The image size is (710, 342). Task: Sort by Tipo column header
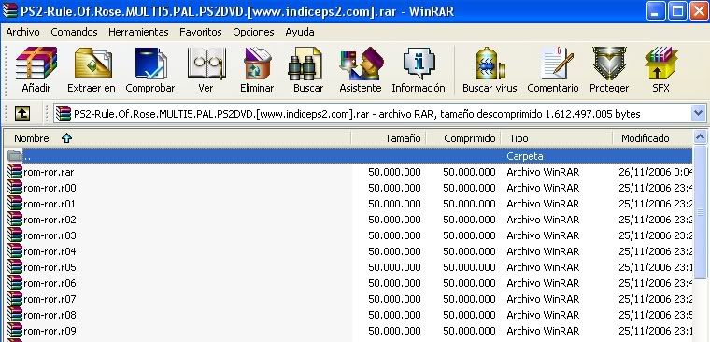pos(557,138)
